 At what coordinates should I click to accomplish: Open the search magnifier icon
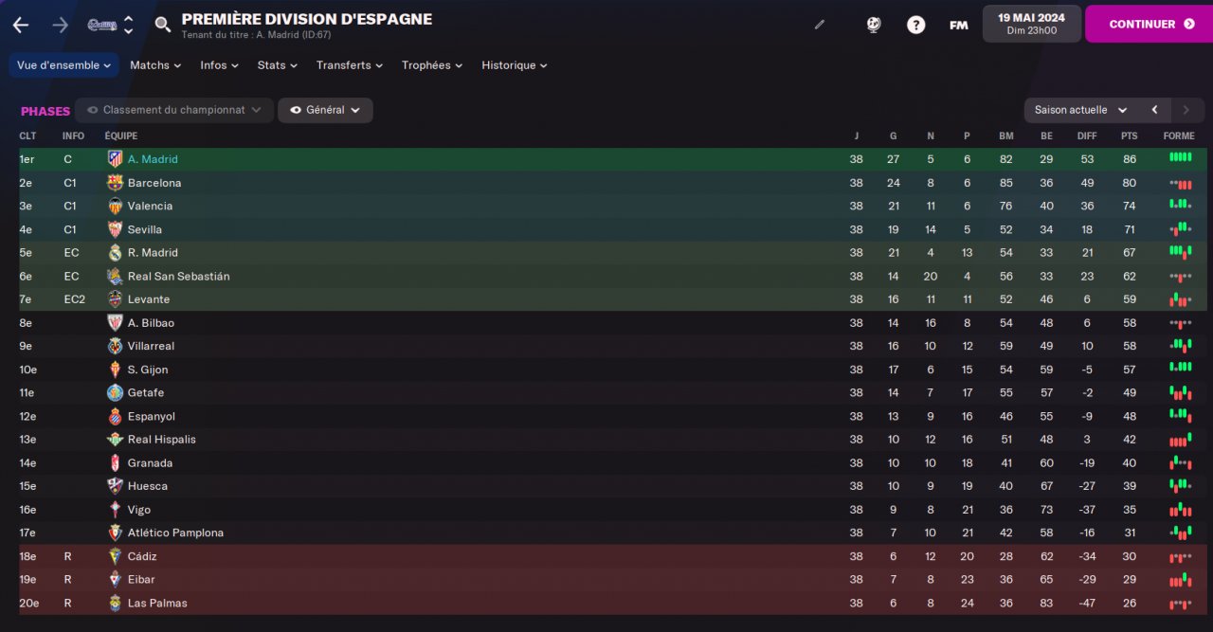(x=163, y=25)
